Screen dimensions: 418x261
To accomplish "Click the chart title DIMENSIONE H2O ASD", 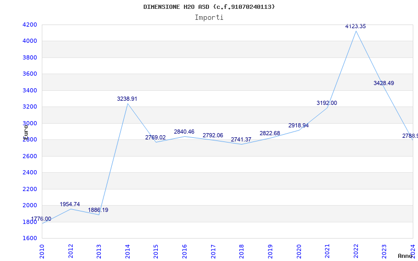I will [x=209, y=7].
